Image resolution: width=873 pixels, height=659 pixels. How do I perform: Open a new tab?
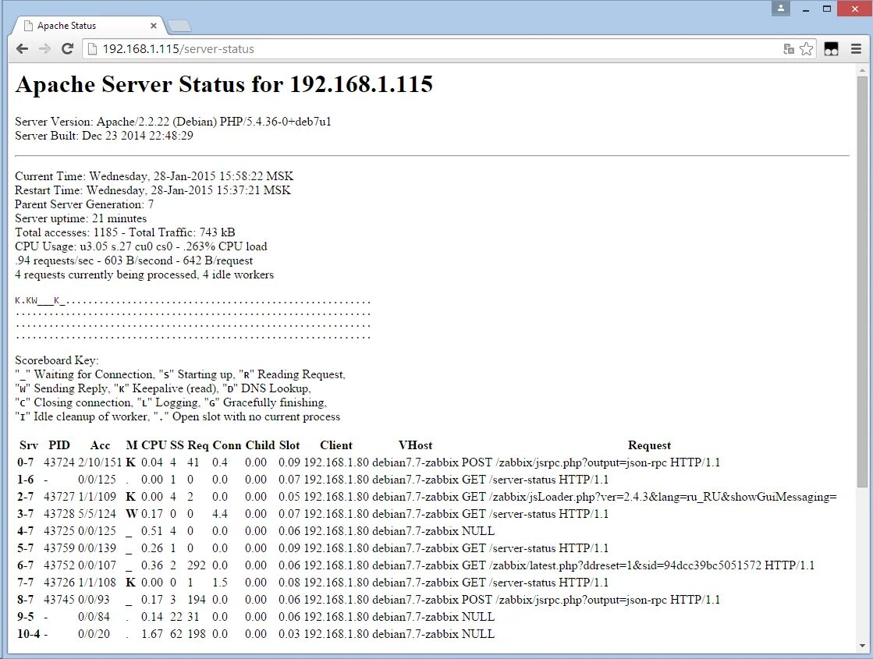[x=179, y=26]
